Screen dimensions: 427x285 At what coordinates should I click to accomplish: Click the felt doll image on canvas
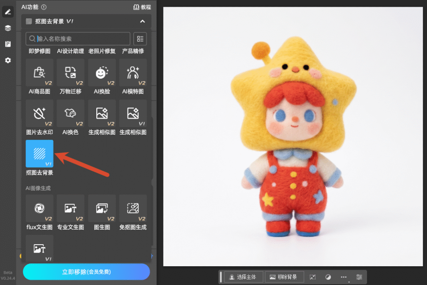coord(293,136)
